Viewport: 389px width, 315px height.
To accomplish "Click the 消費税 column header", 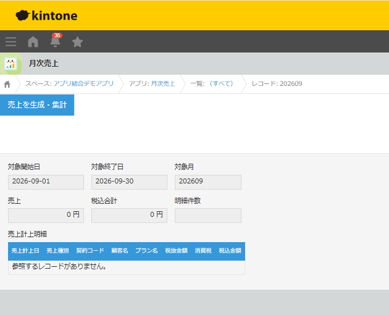I will pyautogui.click(x=203, y=251).
